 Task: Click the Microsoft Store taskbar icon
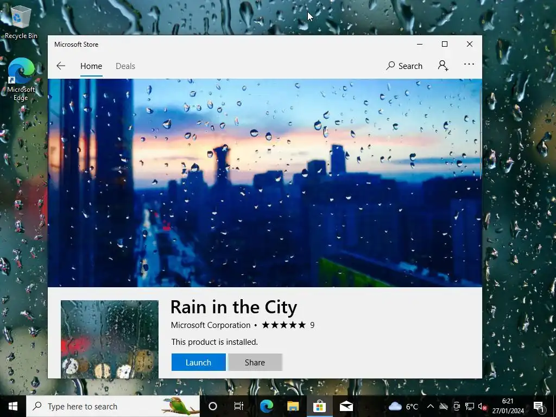(x=319, y=406)
